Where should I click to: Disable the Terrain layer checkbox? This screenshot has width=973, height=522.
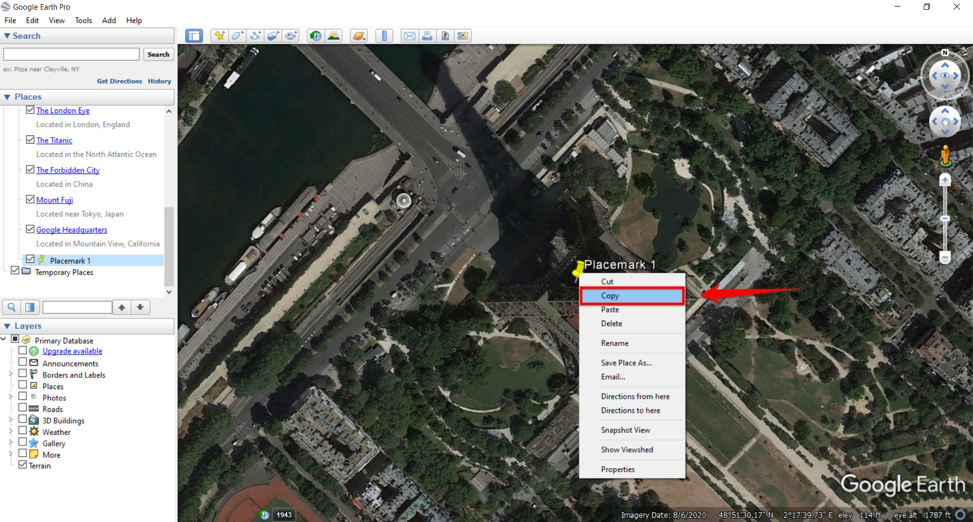point(22,464)
